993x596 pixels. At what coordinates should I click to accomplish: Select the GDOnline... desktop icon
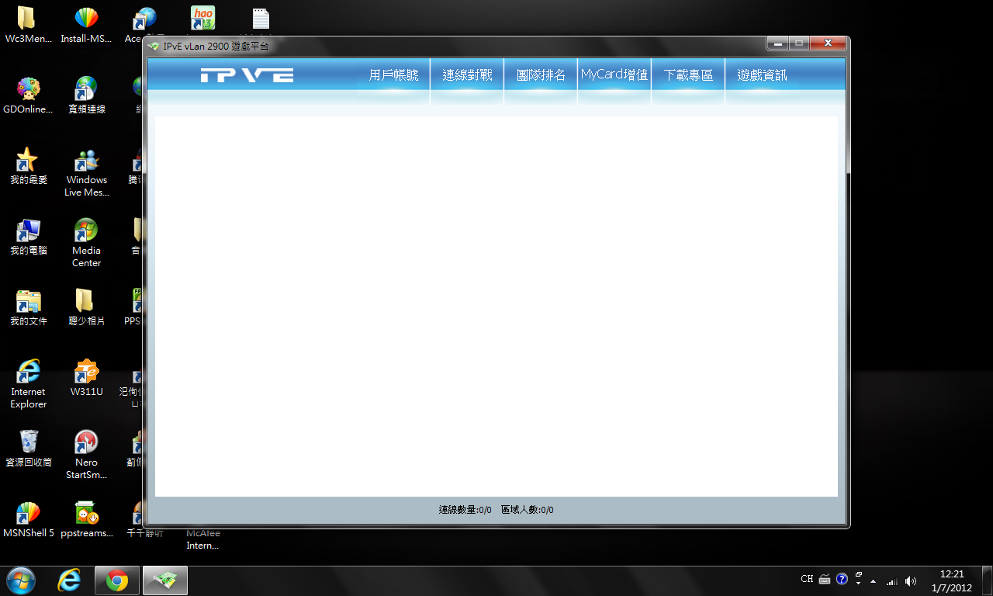[x=28, y=95]
